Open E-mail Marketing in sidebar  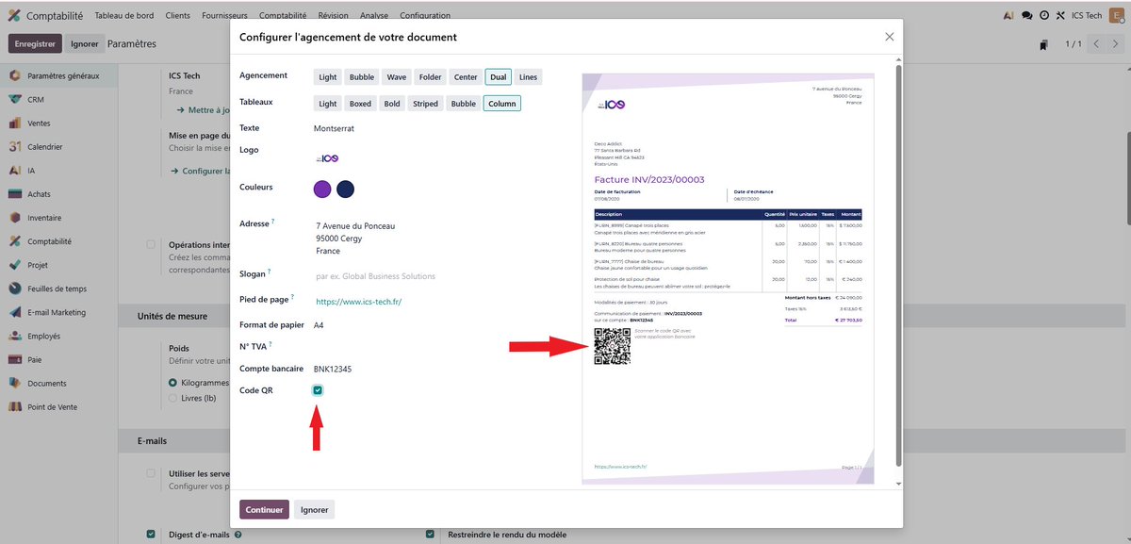click(x=58, y=313)
